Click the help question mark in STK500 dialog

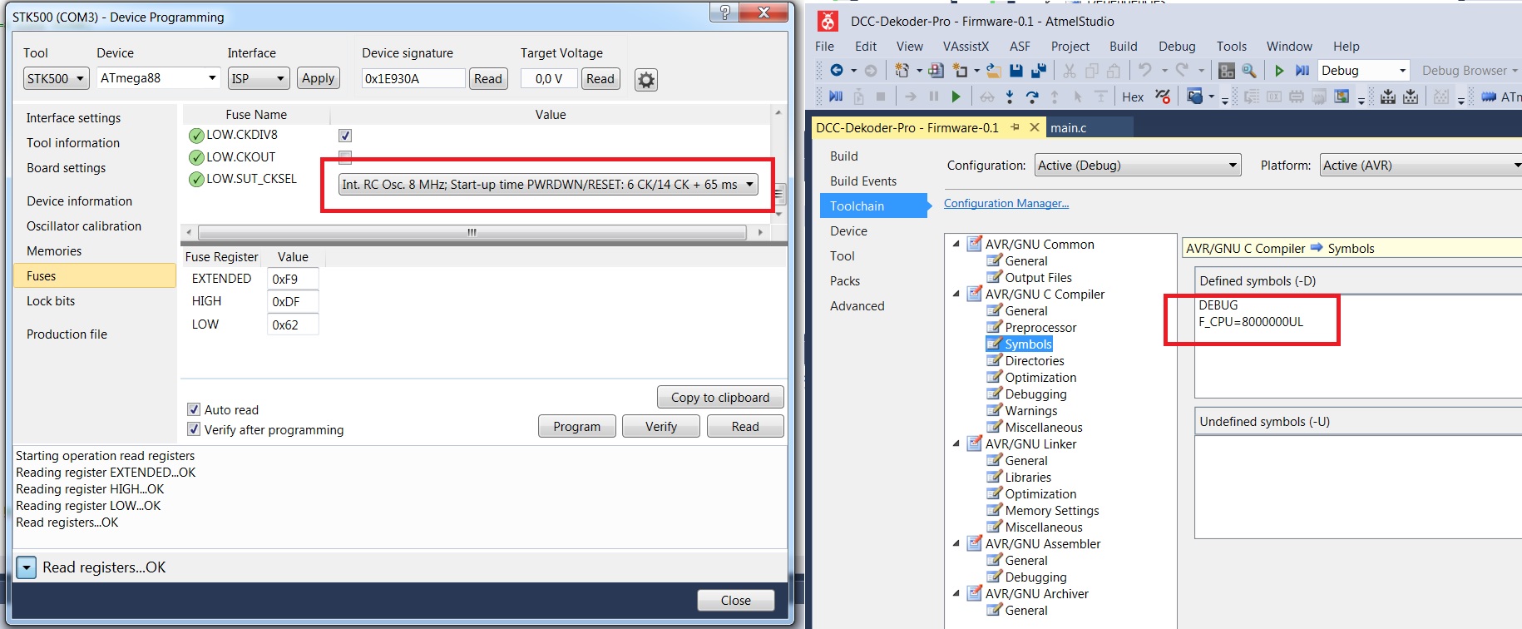[724, 12]
